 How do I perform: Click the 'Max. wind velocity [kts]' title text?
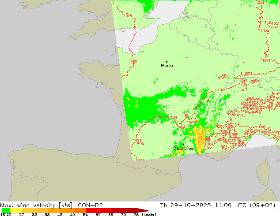click(x=36, y=205)
